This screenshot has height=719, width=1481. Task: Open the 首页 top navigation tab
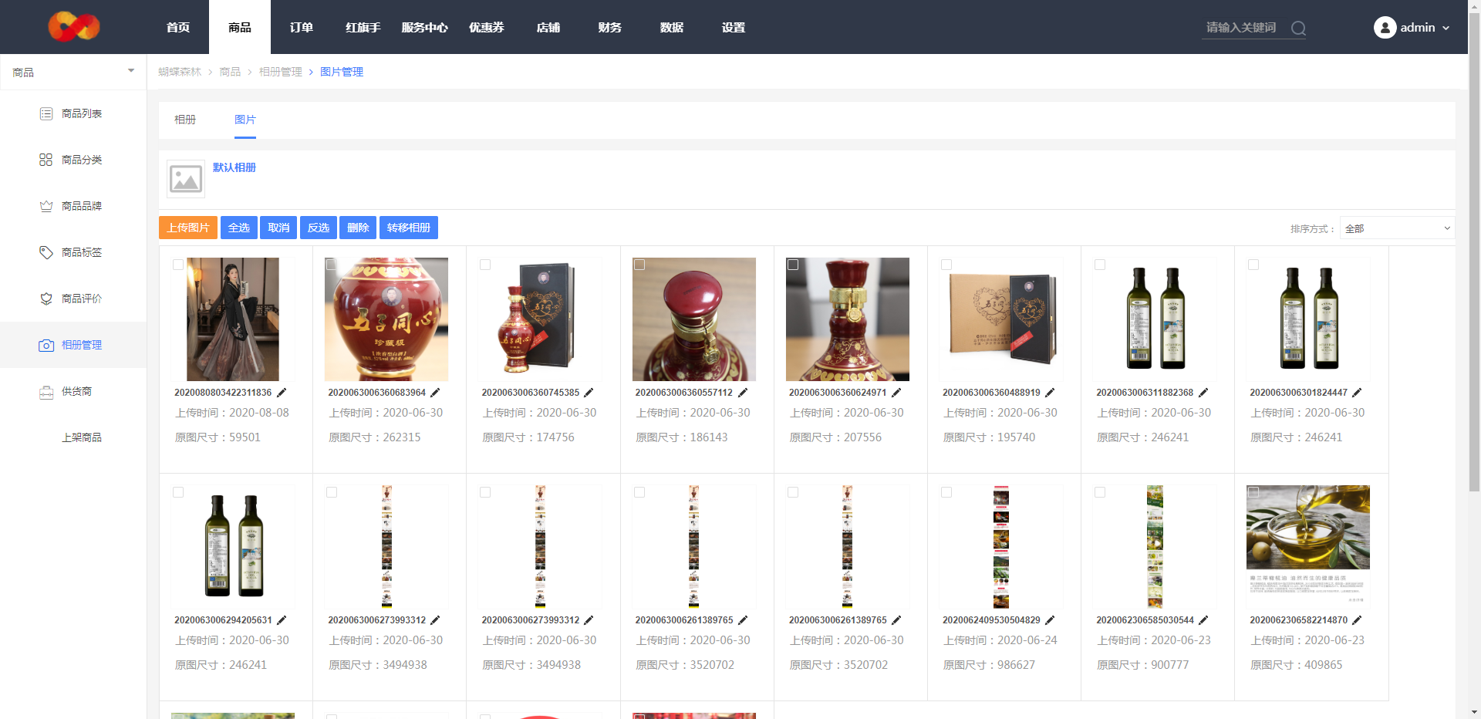click(178, 27)
